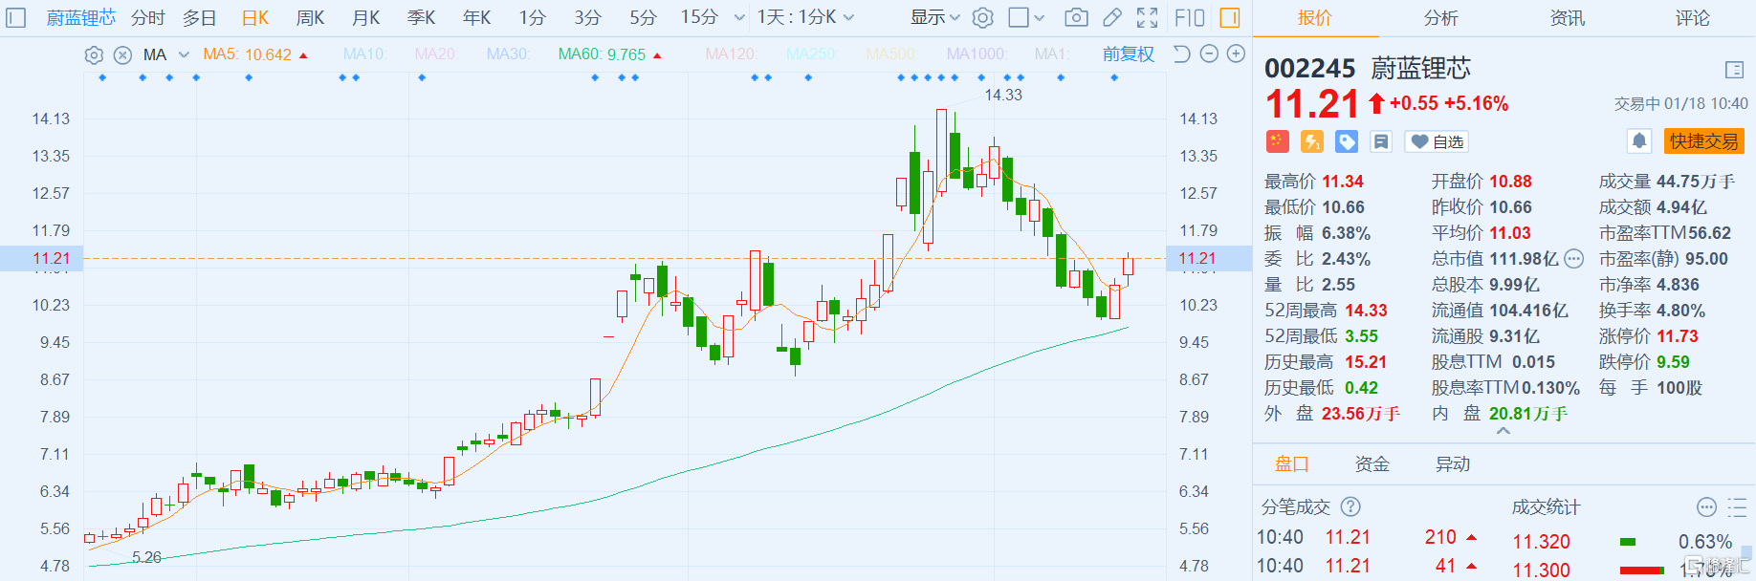The width and height of the screenshot is (1756, 581).
Task: Toggle MA10 moving average line
Action: pyautogui.click(x=364, y=54)
